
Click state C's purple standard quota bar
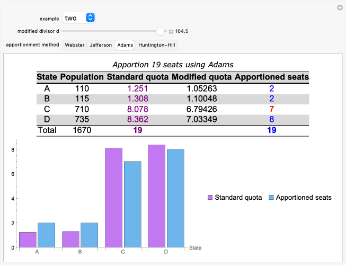(x=113, y=198)
